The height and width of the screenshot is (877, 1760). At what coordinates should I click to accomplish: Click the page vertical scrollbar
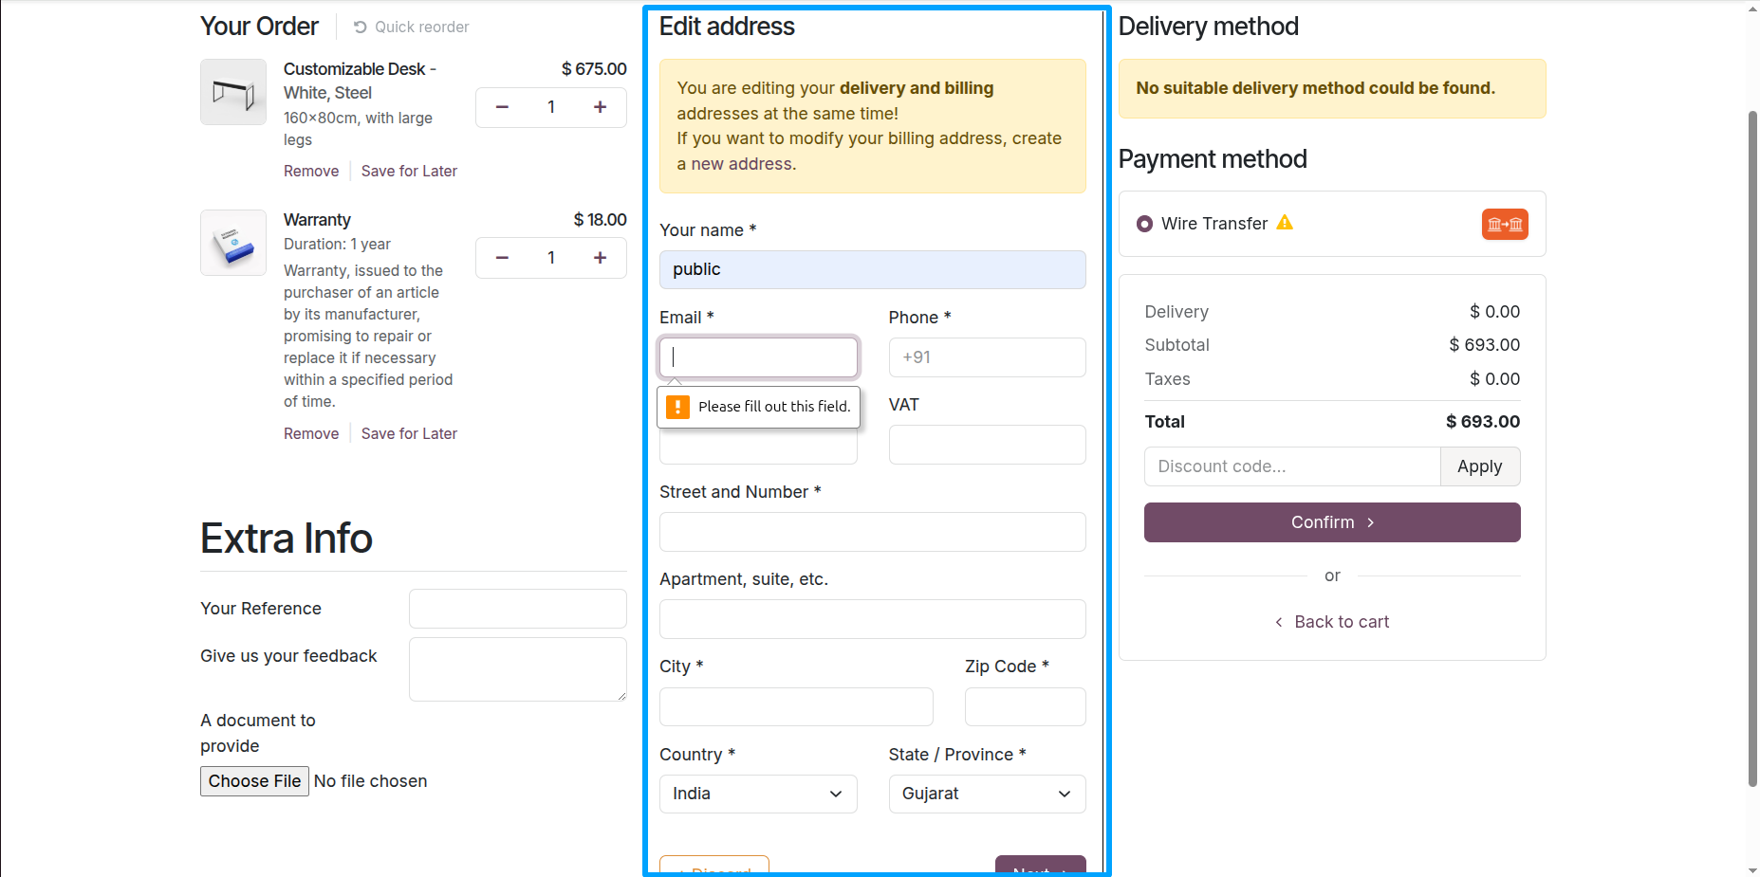point(1752,446)
